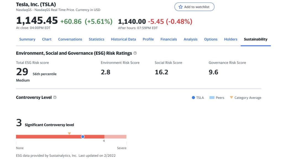The image size is (283, 159).
Task: Click help icon next to Controversy Level
Action: tap(55, 97)
